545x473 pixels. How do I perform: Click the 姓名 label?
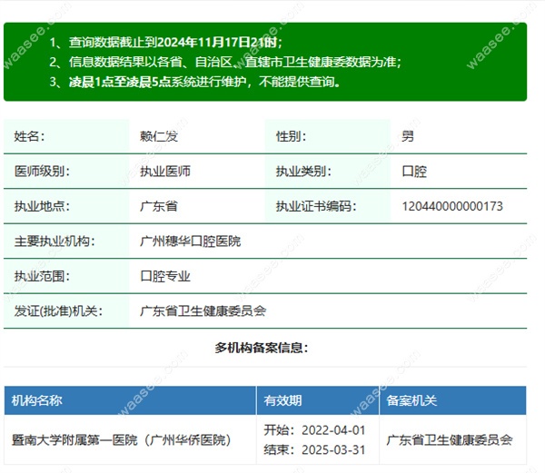coord(30,136)
